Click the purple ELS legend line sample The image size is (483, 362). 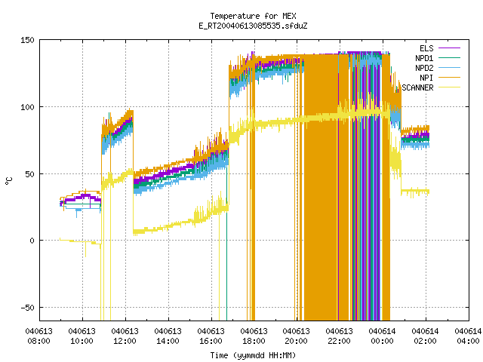449,48
